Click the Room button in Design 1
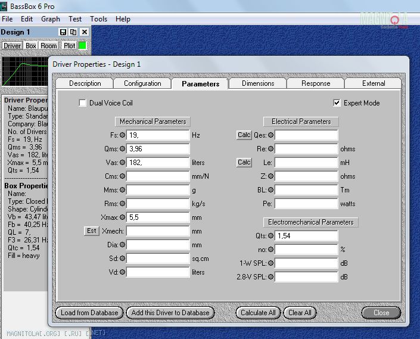 (48, 46)
